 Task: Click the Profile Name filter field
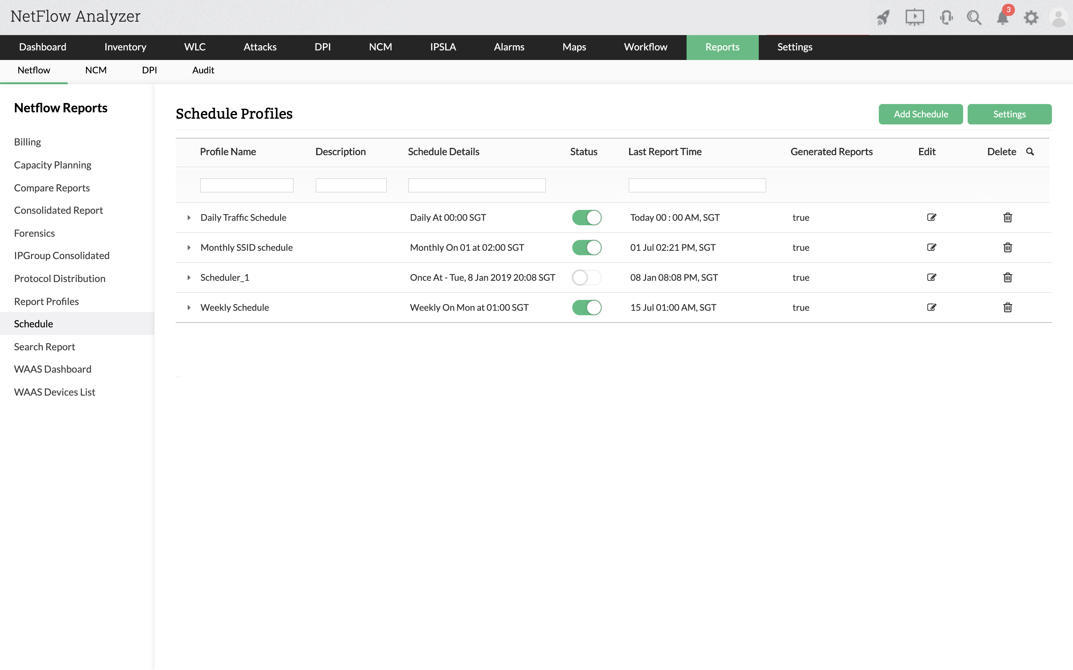tap(247, 185)
